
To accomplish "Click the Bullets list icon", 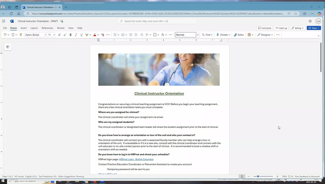I will coord(115,35).
